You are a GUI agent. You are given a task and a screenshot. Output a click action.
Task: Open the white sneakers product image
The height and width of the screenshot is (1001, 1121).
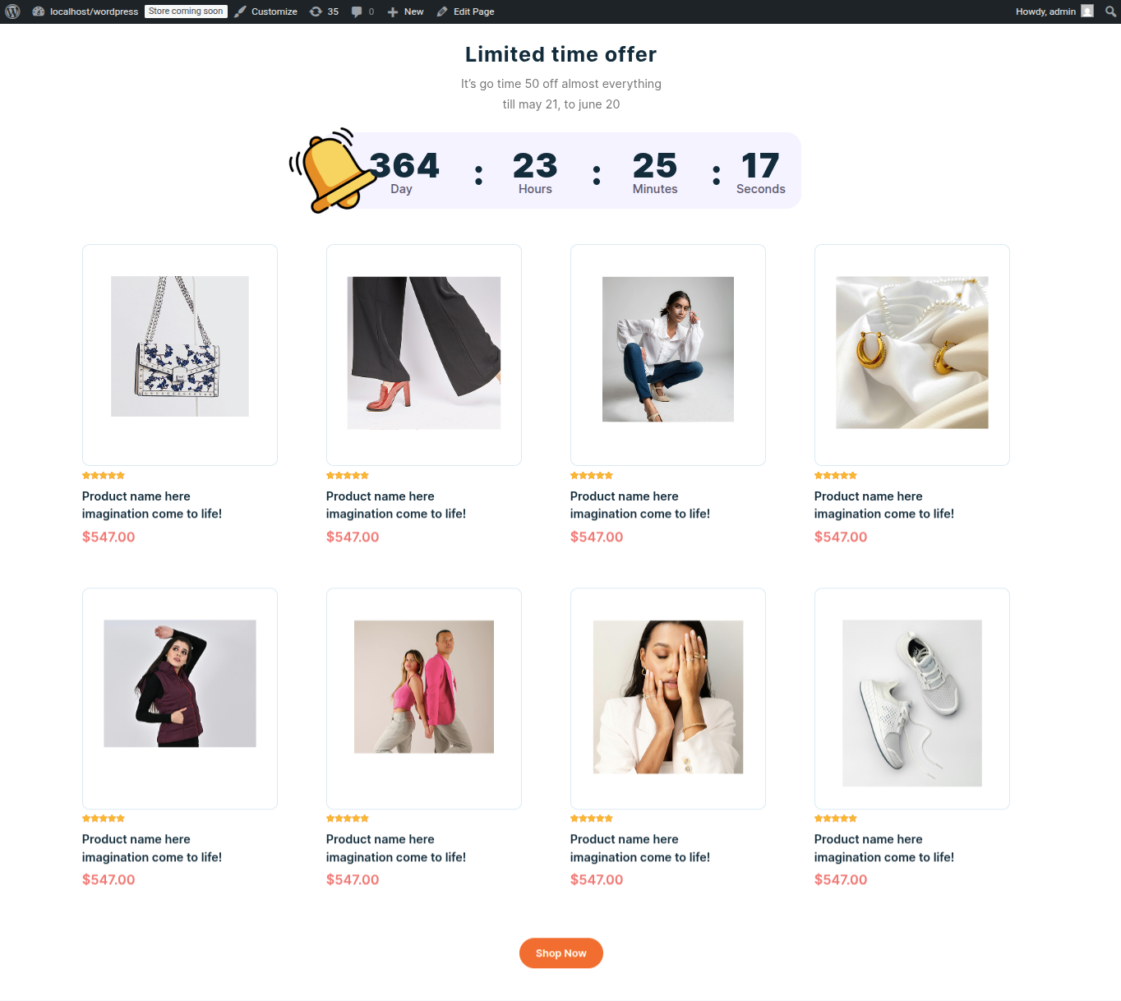(912, 703)
